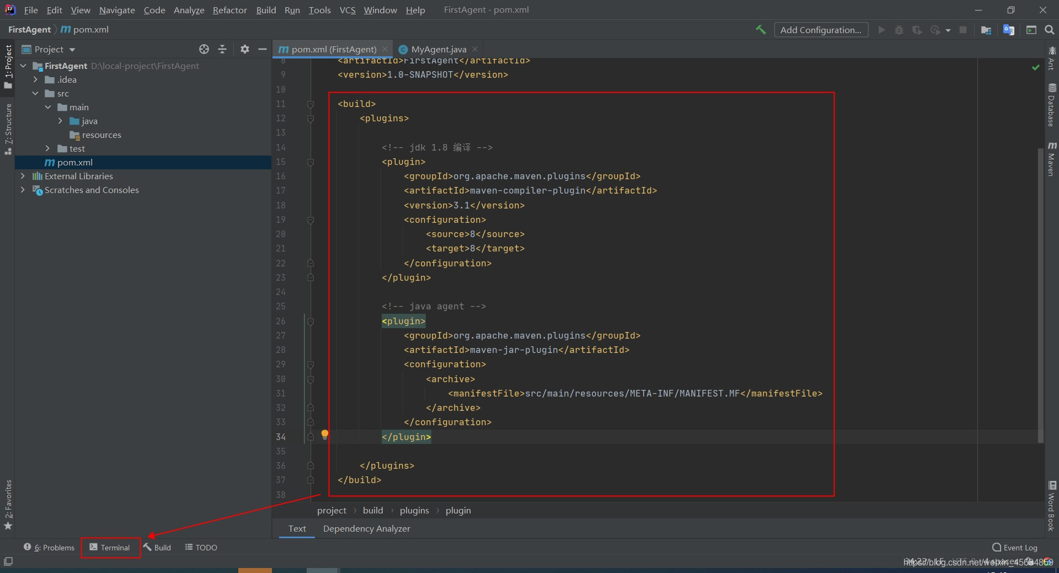Fold the build tag at line 11
1059x573 pixels.
(311, 104)
